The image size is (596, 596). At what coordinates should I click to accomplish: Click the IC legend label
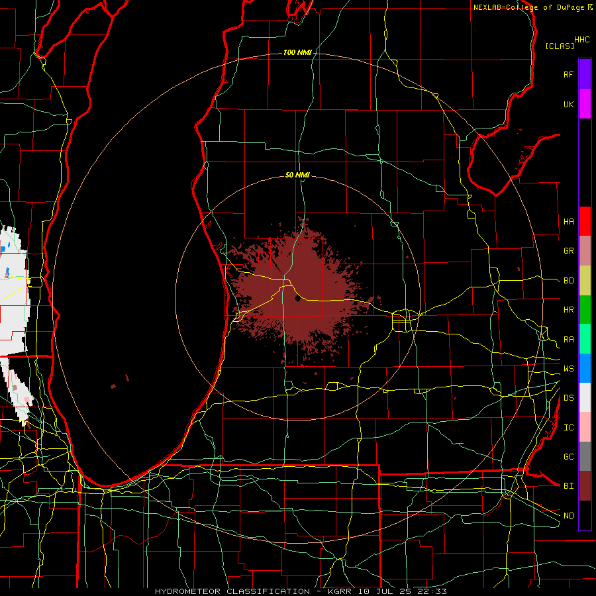tap(568, 427)
